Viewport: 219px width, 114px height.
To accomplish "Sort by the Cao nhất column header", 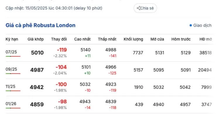I will 82,39.
